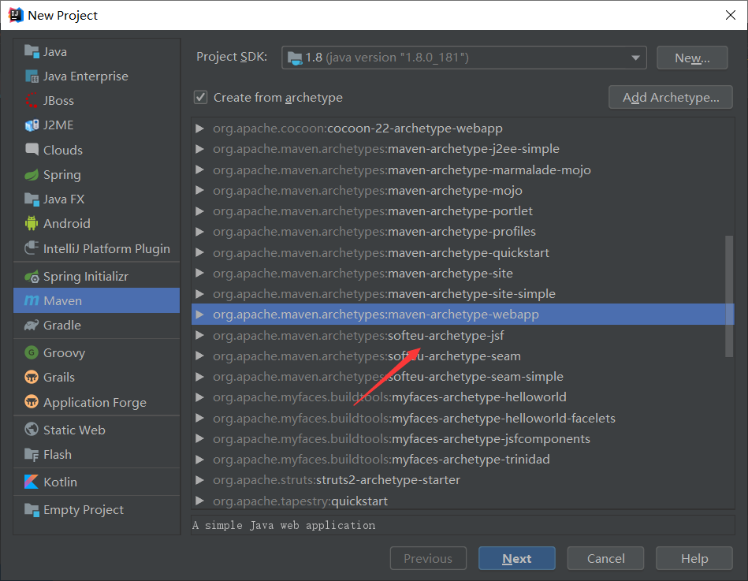Click the archetype list vertical scrollbar
The height and width of the screenshot is (581, 748).
(729, 296)
